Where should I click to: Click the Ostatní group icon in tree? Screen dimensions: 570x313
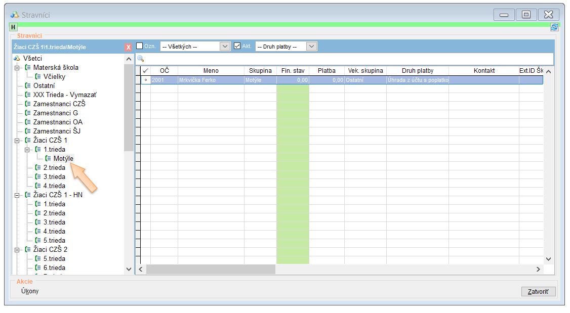[x=28, y=85]
